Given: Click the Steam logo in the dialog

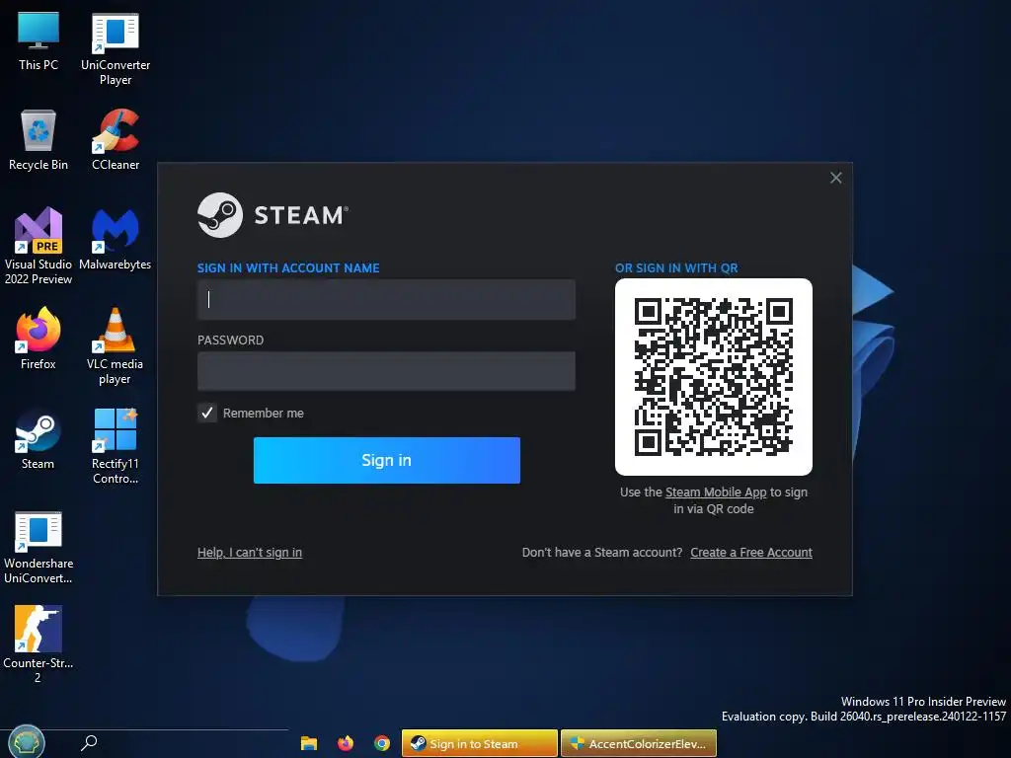Looking at the screenshot, I should point(272,215).
